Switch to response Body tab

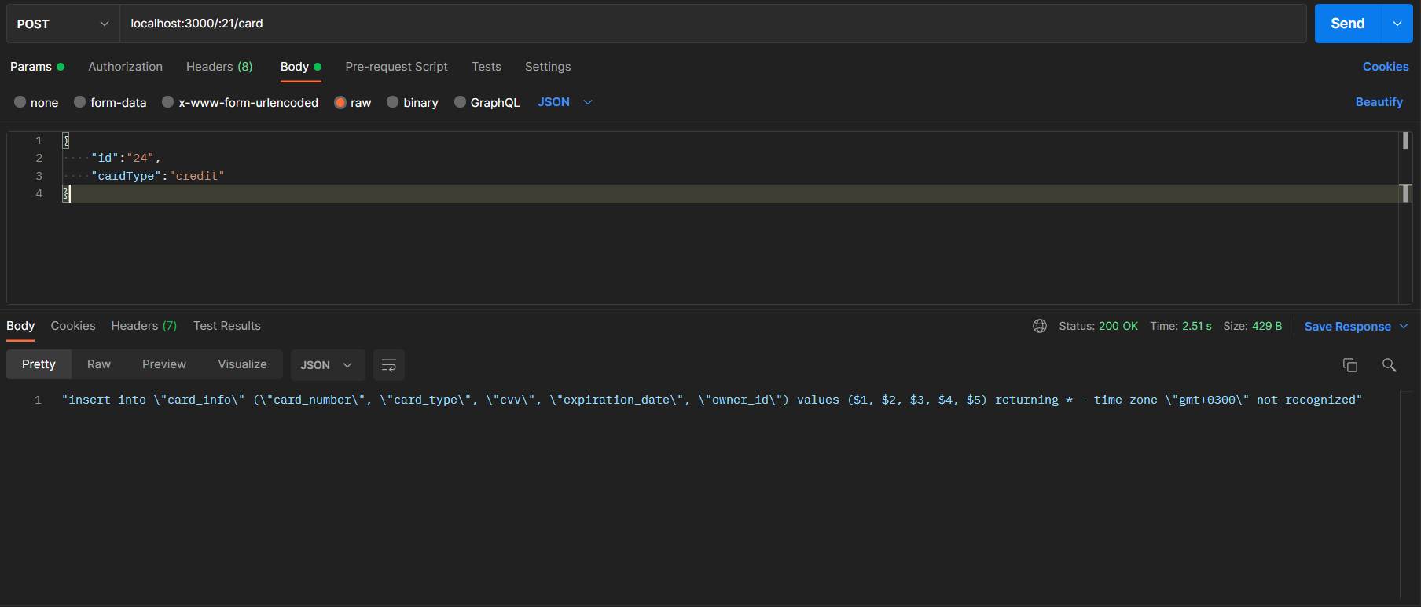point(20,326)
